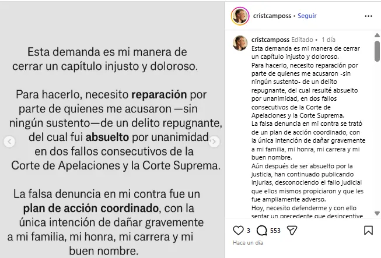Click the "Hace un día" post date
Image resolution: width=381 pixels, height=258 pixels.
coord(247,242)
